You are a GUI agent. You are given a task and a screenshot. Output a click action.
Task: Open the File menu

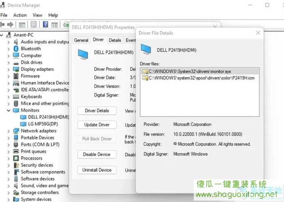(4, 15)
